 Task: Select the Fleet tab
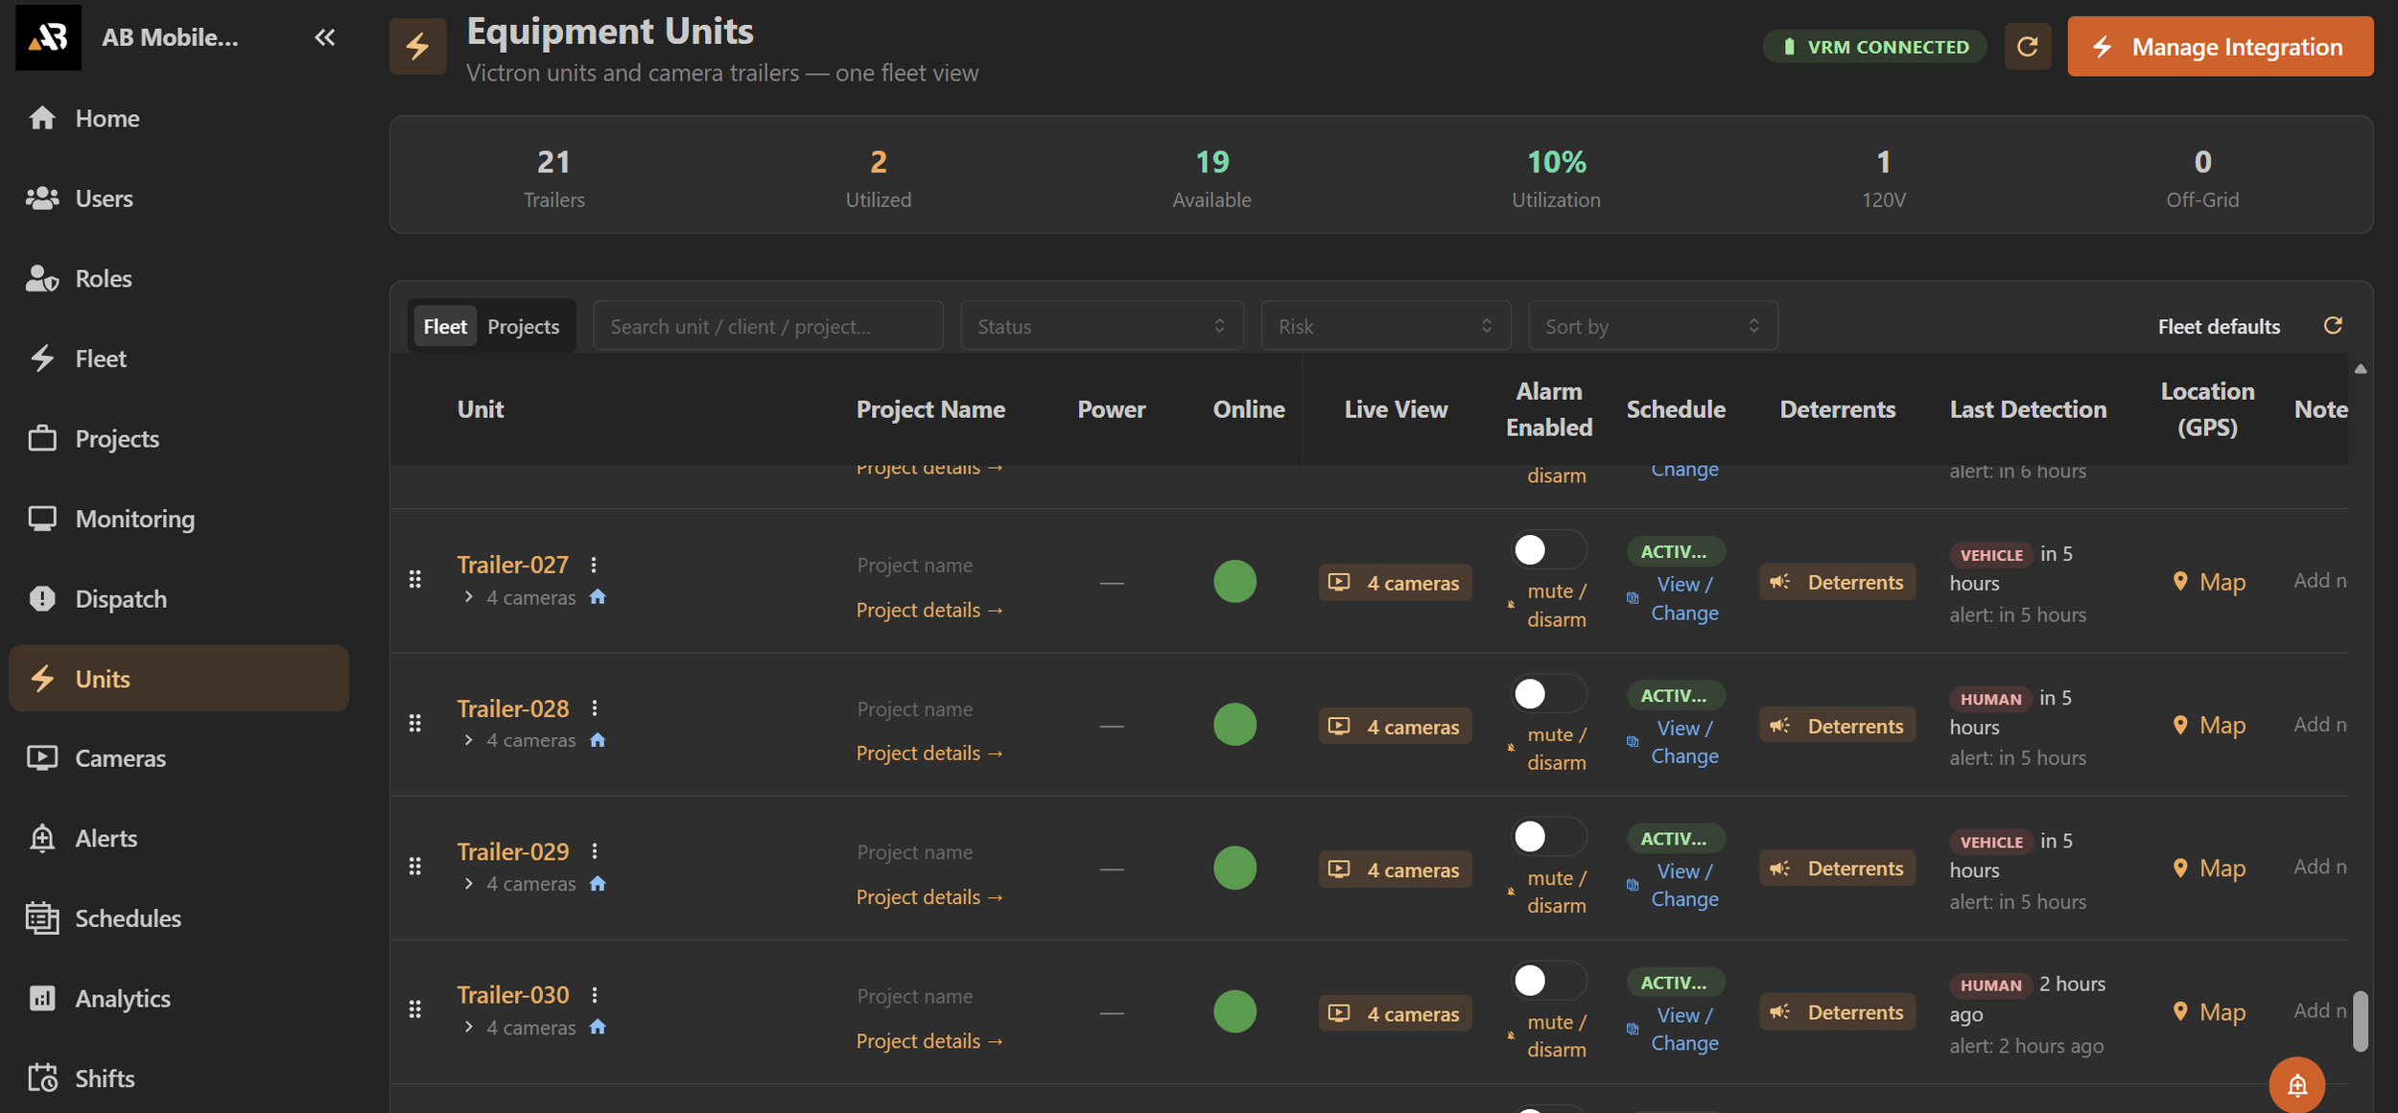(445, 326)
